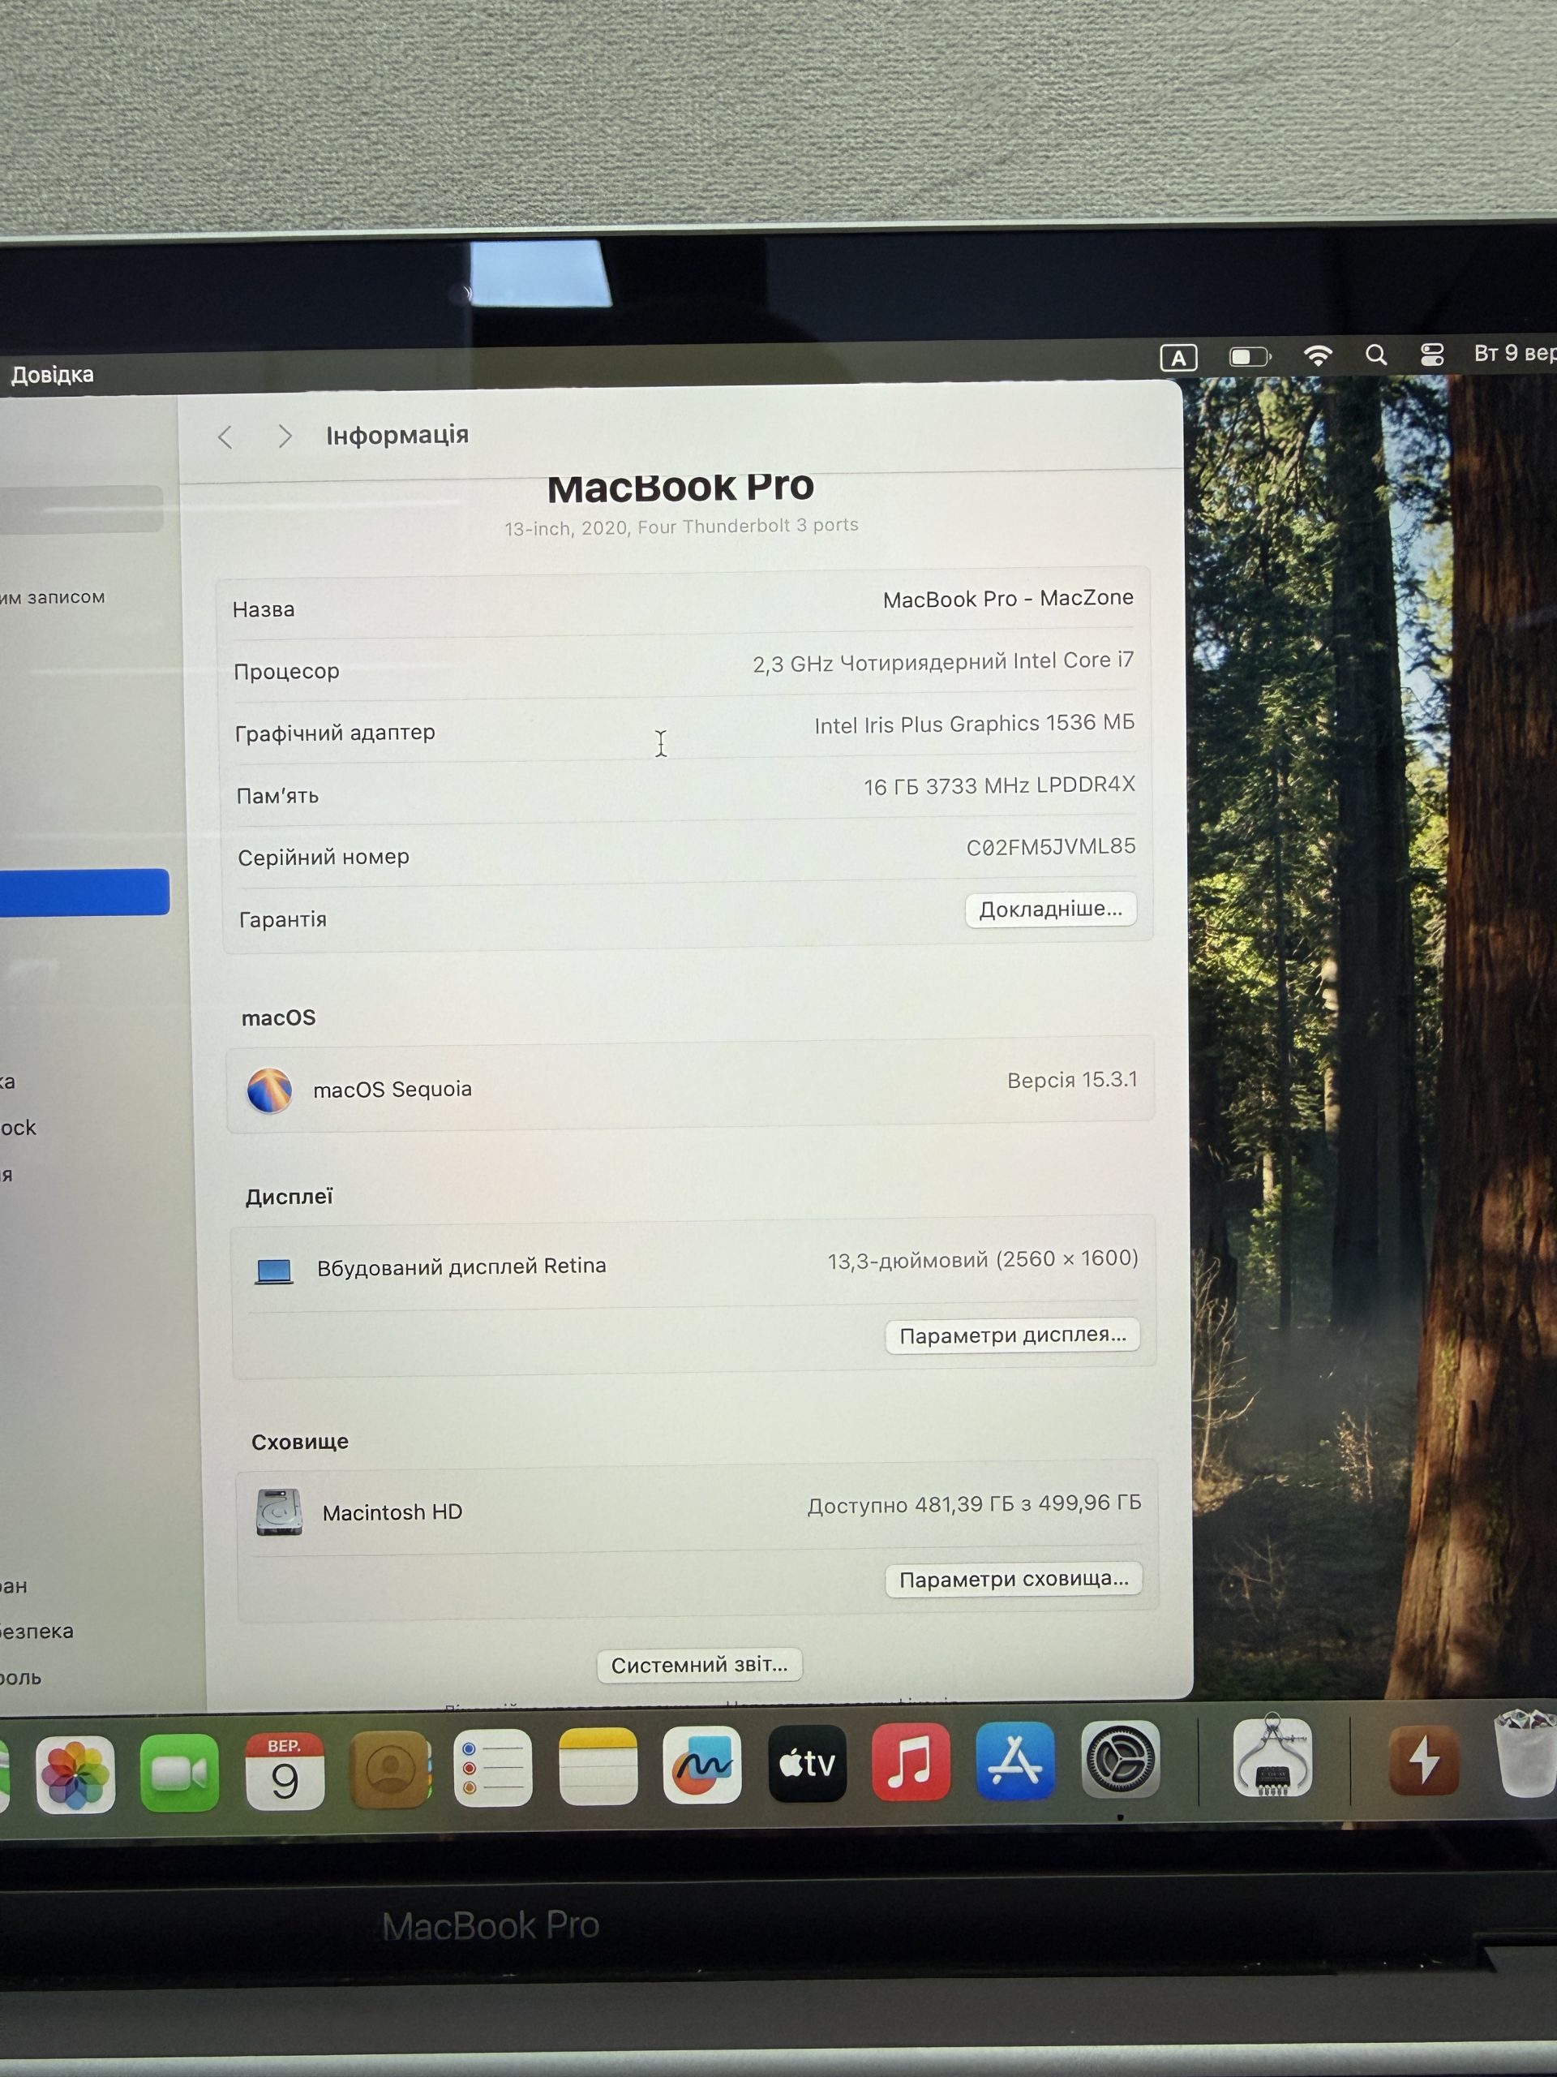Go forward with the right chevron
This screenshot has width=1557, height=2077.
coord(285,436)
